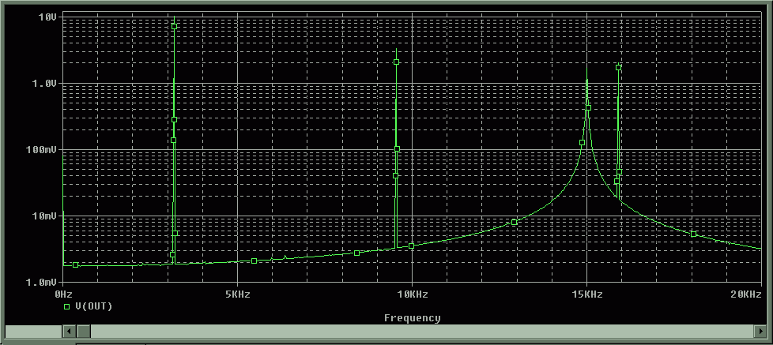The height and width of the screenshot is (345, 773).
Task: Click the 10KHz label on the X axis
Action: [x=411, y=294]
